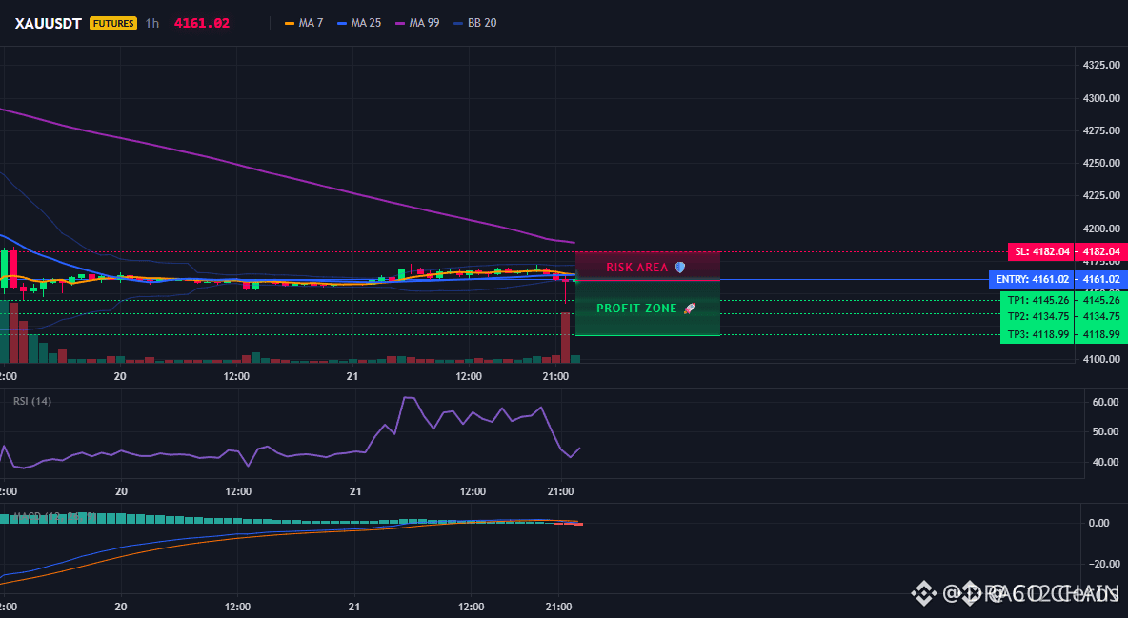Click 50.00 on the RSI axis
The height and width of the screenshot is (618, 1128).
pyautogui.click(x=1105, y=431)
